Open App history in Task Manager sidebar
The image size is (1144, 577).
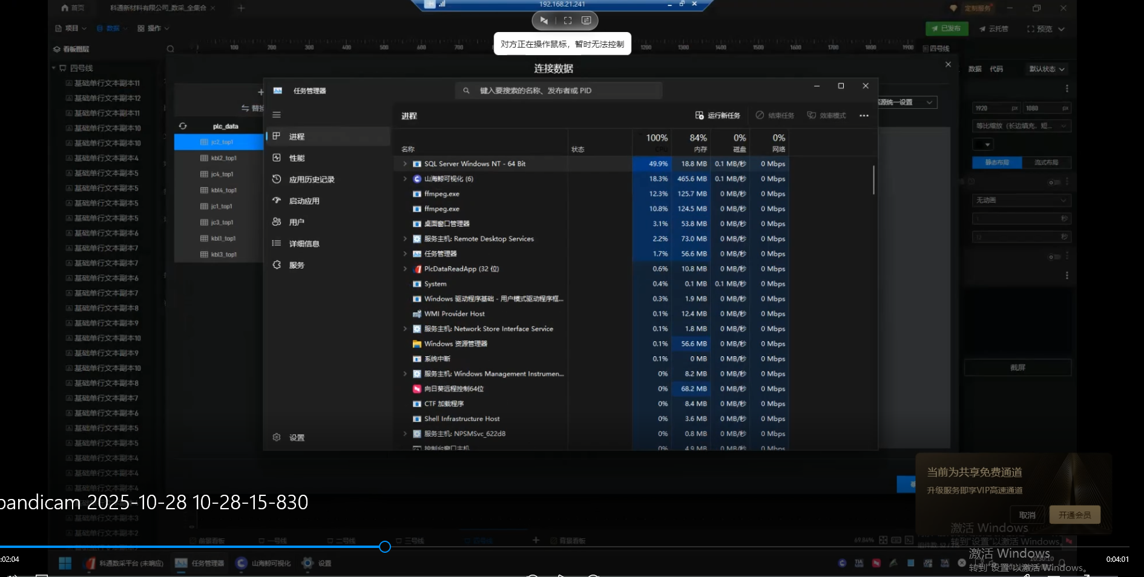point(311,180)
